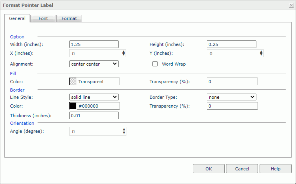Click the Border section heading
Viewport: 296px width, 184px height.
click(x=17, y=90)
